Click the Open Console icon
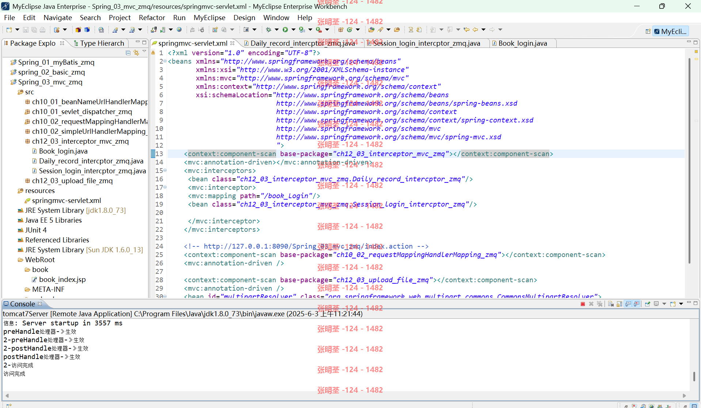 coord(673,304)
